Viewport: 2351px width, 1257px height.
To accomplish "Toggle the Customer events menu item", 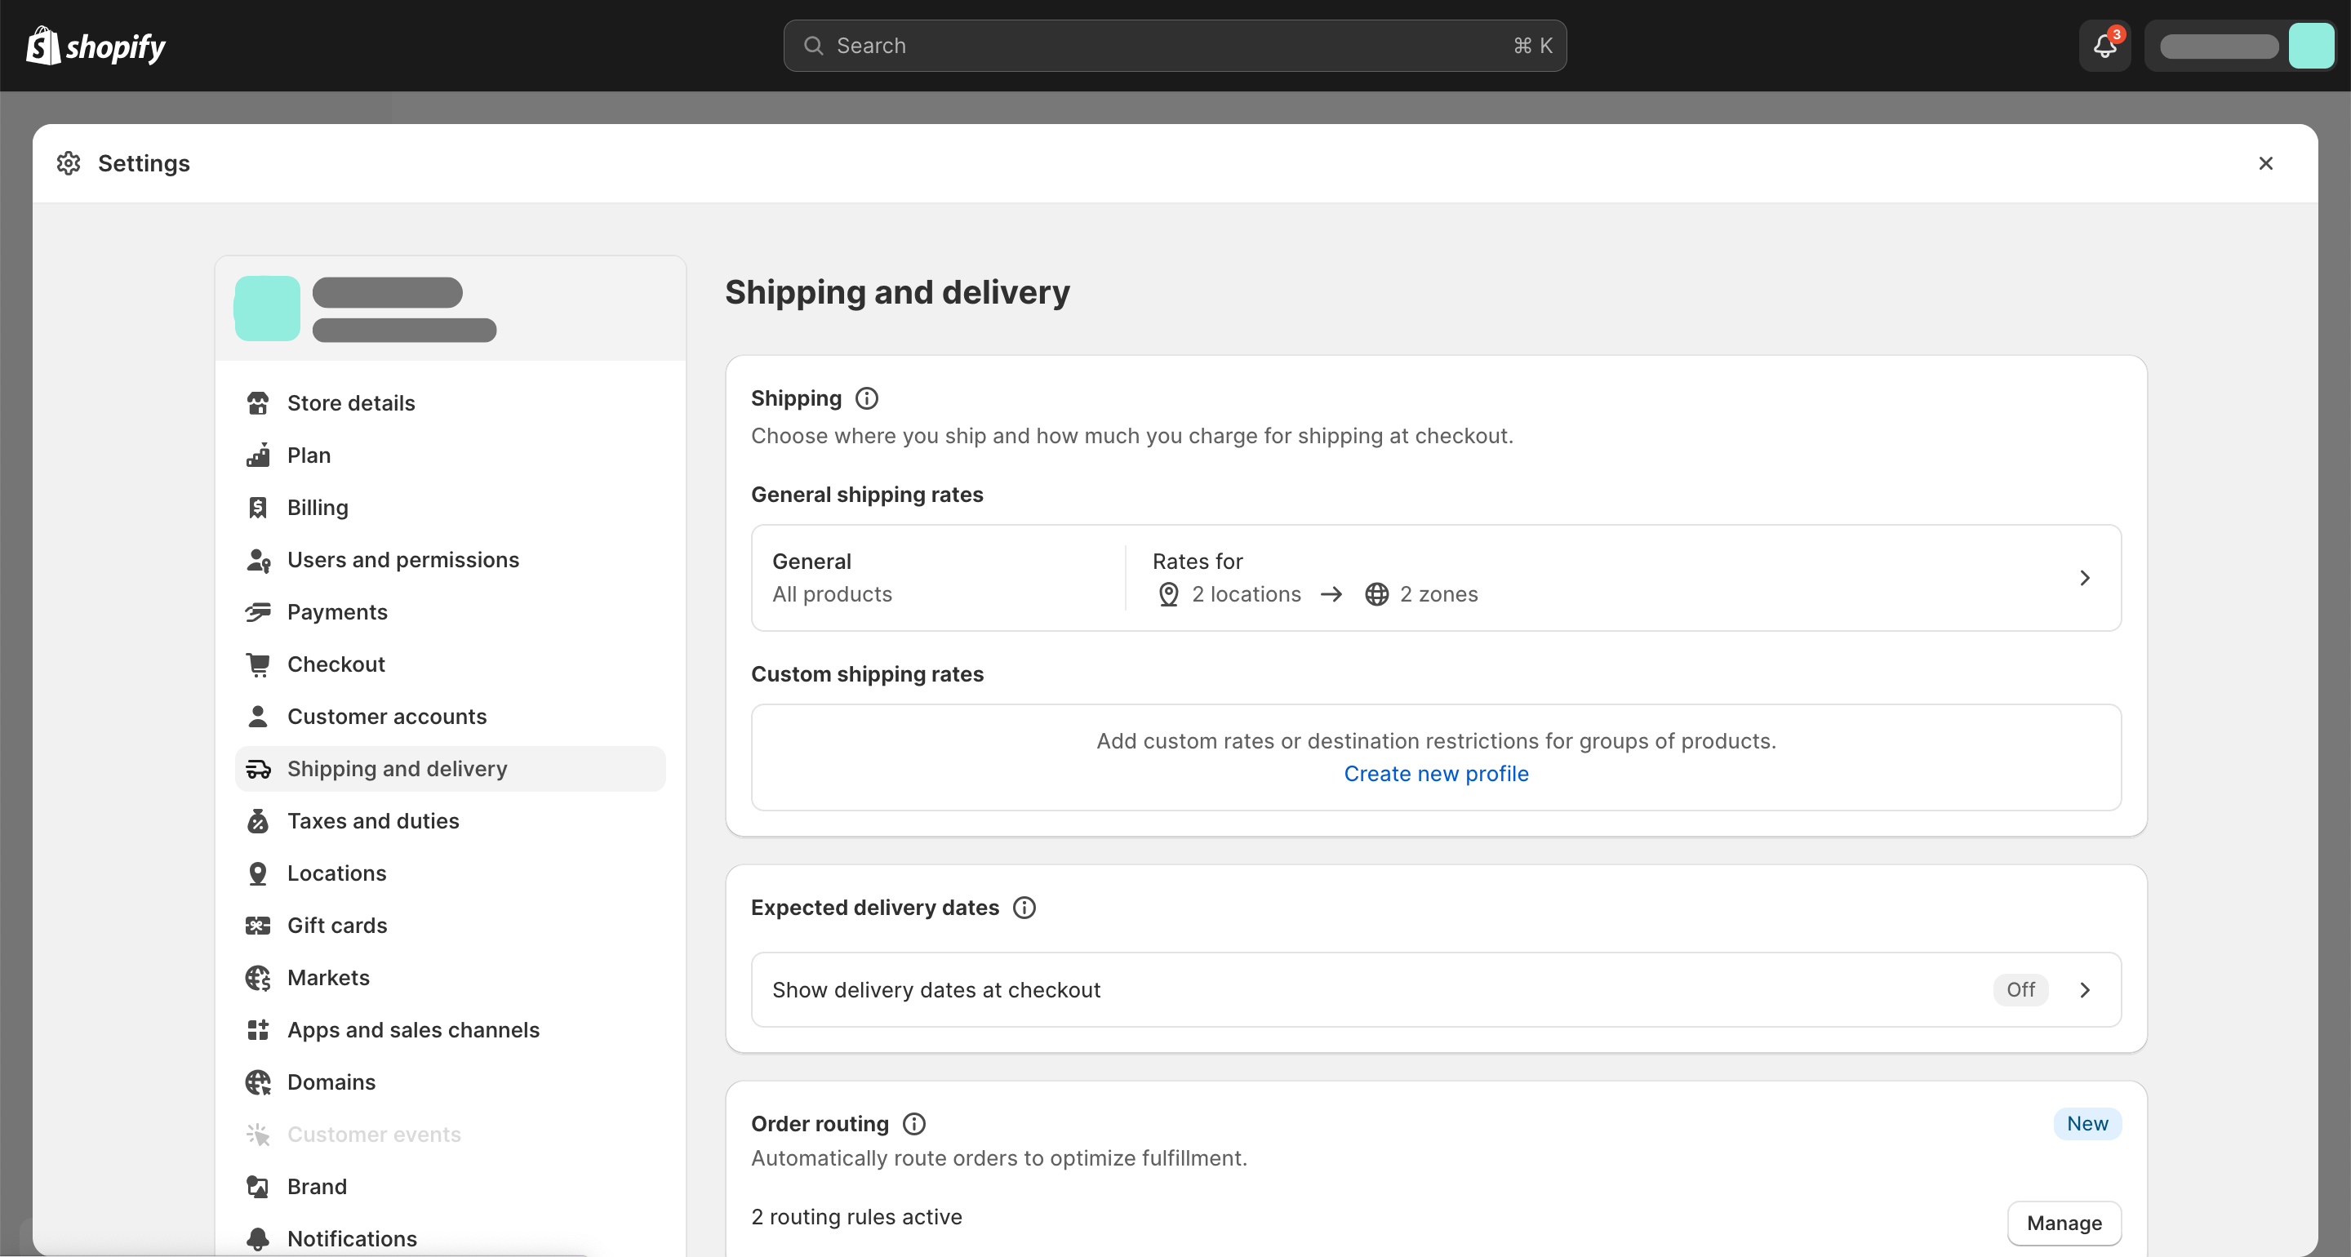I will [x=375, y=1133].
